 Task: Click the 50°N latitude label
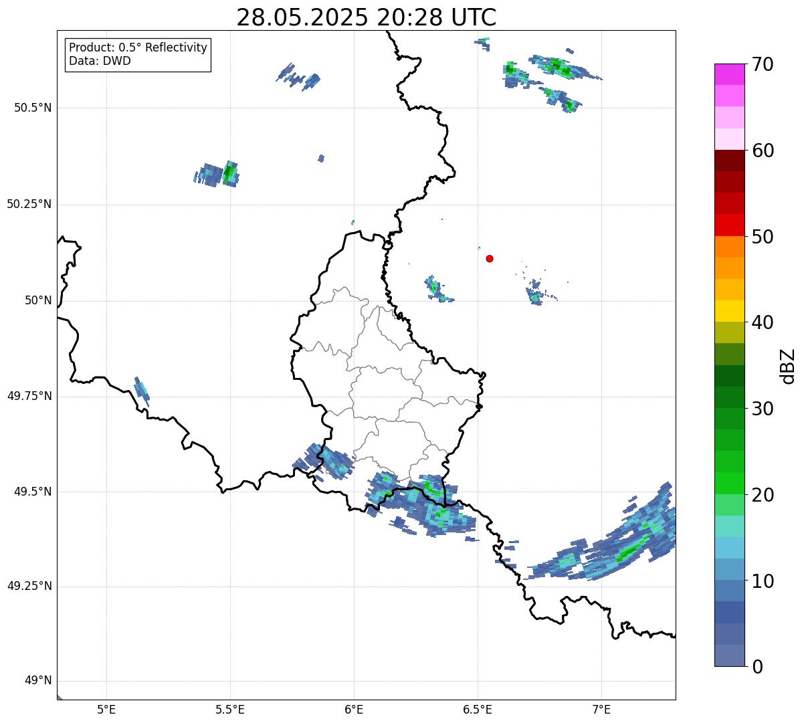pyautogui.click(x=38, y=300)
